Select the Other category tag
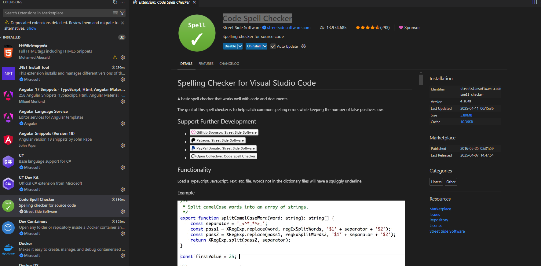Viewport: 541px width, 266px height. 451,182
